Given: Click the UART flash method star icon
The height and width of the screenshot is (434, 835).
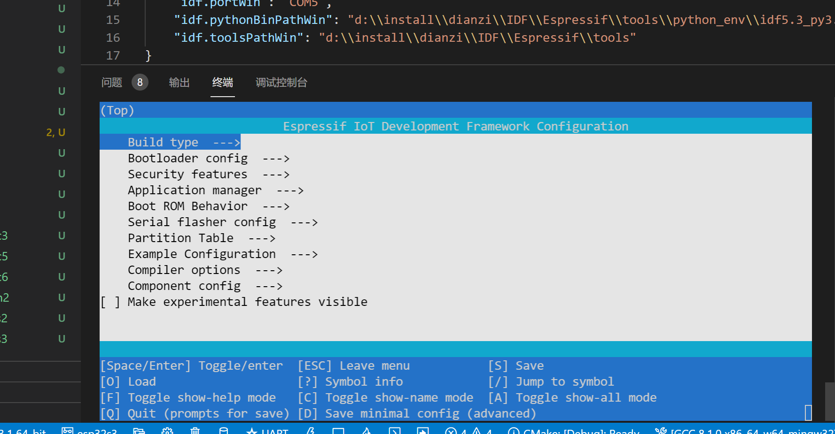Looking at the screenshot, I should coord(252,430).
